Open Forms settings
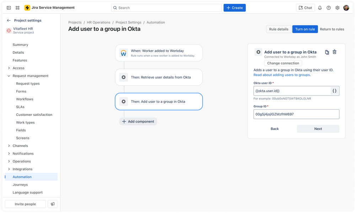Image resolution: width=355 pixels, height=222 pixels. coord(21,91)
